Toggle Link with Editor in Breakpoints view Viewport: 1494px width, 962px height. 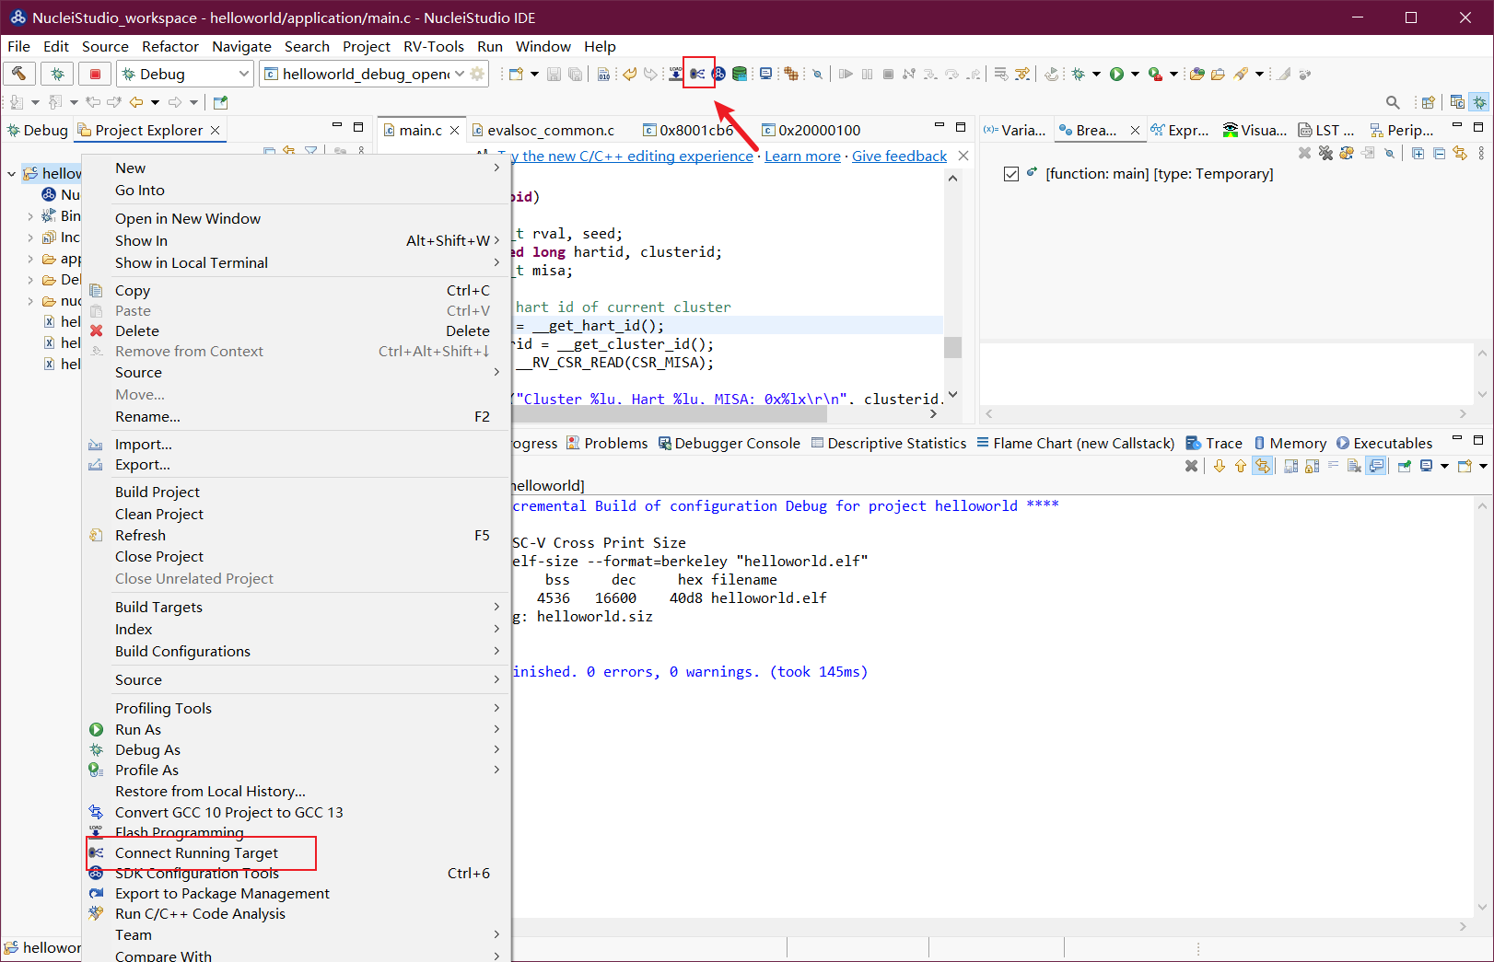tap(1460, 153)
